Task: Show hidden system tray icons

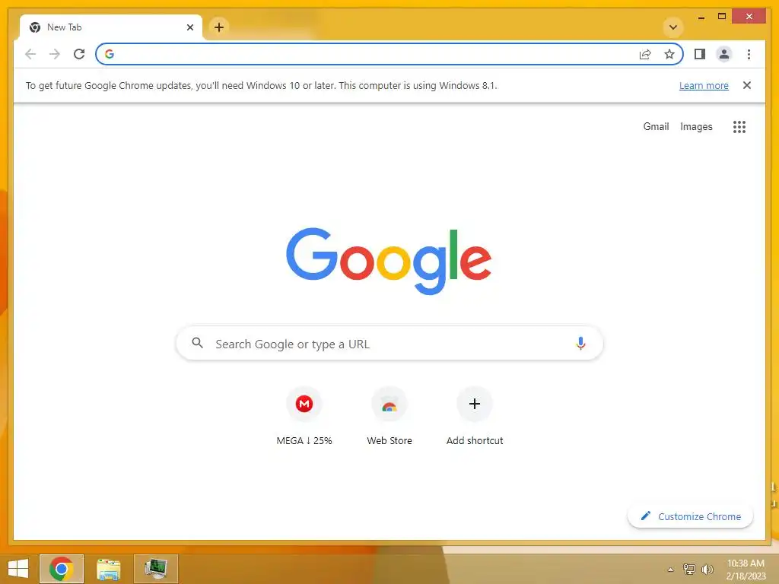Action: click(x=671, y=570)
